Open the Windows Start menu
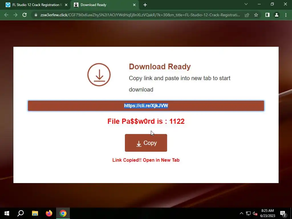The image size is (292, 219). click(x=7, y=213)
